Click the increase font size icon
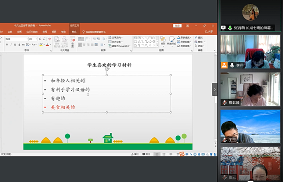Image resolution: width=283 pixels, height=182 pixels. (x=40, y=39)
